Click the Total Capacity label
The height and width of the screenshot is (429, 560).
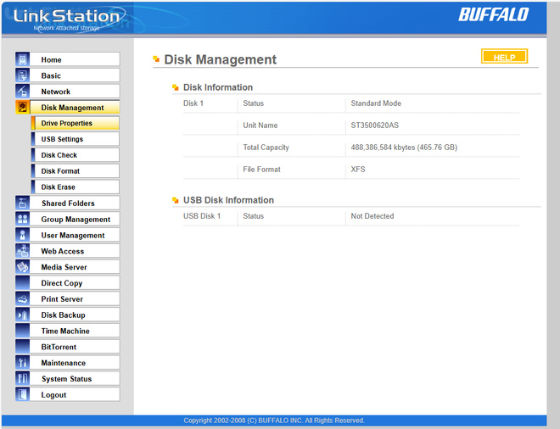266,148
